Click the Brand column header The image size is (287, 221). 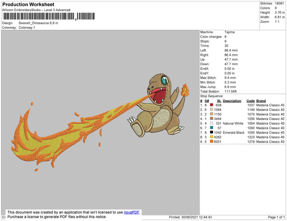(x=261, y=101)
